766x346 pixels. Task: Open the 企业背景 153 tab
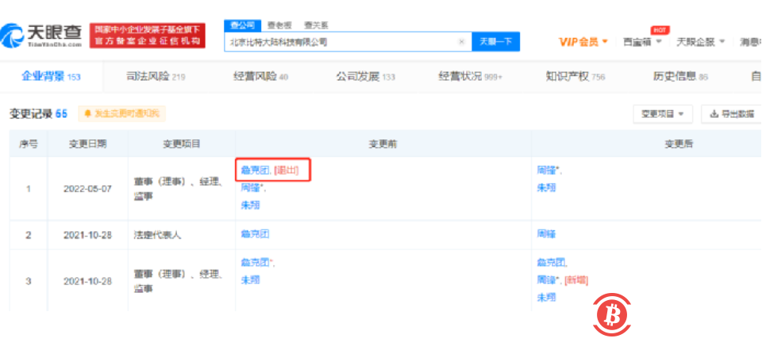pyautogui.click(x=51, y=77)
